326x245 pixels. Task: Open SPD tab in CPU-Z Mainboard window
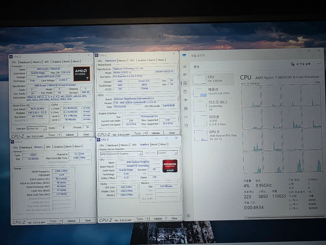(x=132, y=60)
